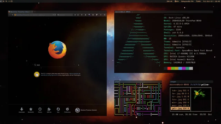Open a new tab with the plus button

35,12
